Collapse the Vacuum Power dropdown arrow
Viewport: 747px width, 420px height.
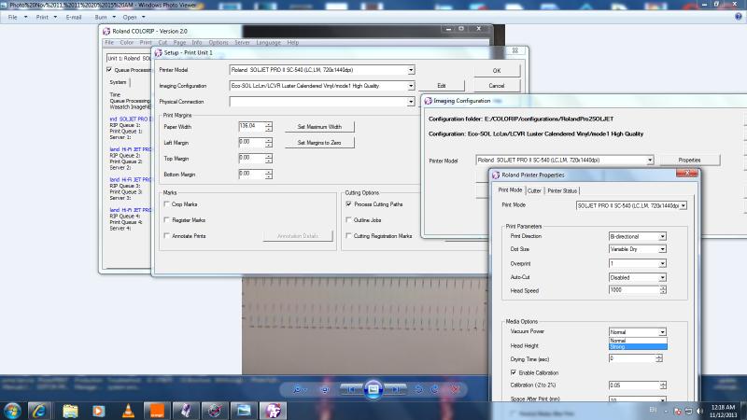662,332
